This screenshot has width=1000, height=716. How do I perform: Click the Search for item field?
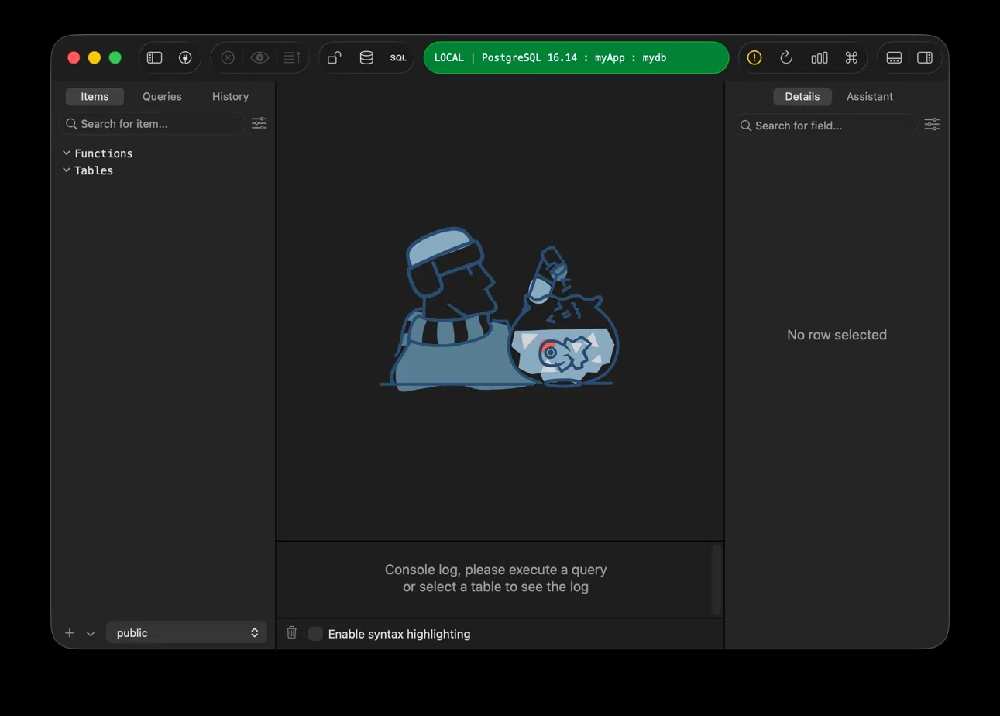(x=153, y=123)
